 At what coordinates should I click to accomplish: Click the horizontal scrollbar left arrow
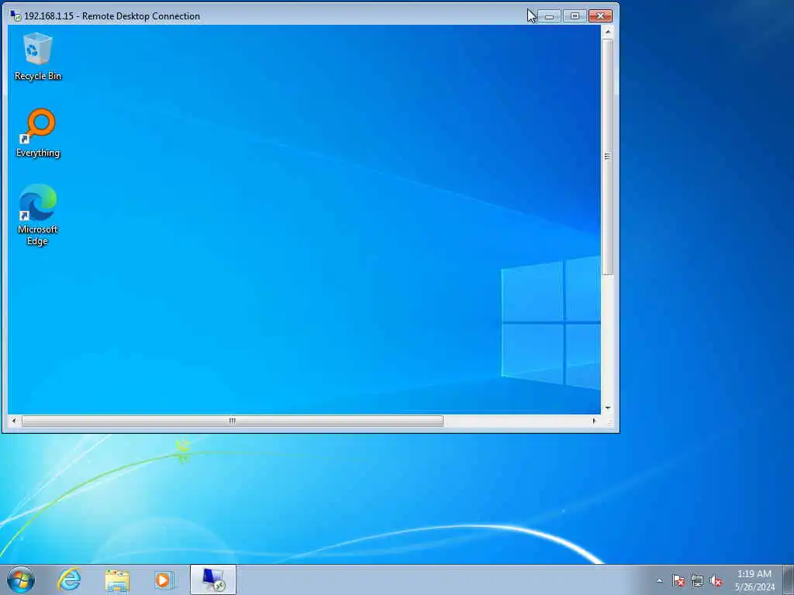tap(14, 421)
